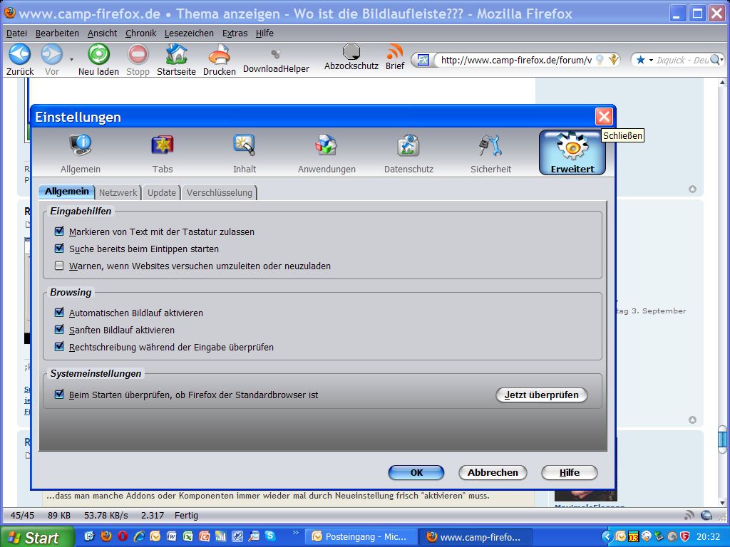Click the Drucken printer icon
The height and width of the screenshot is (547, 730).
click(x=220, y=54)
